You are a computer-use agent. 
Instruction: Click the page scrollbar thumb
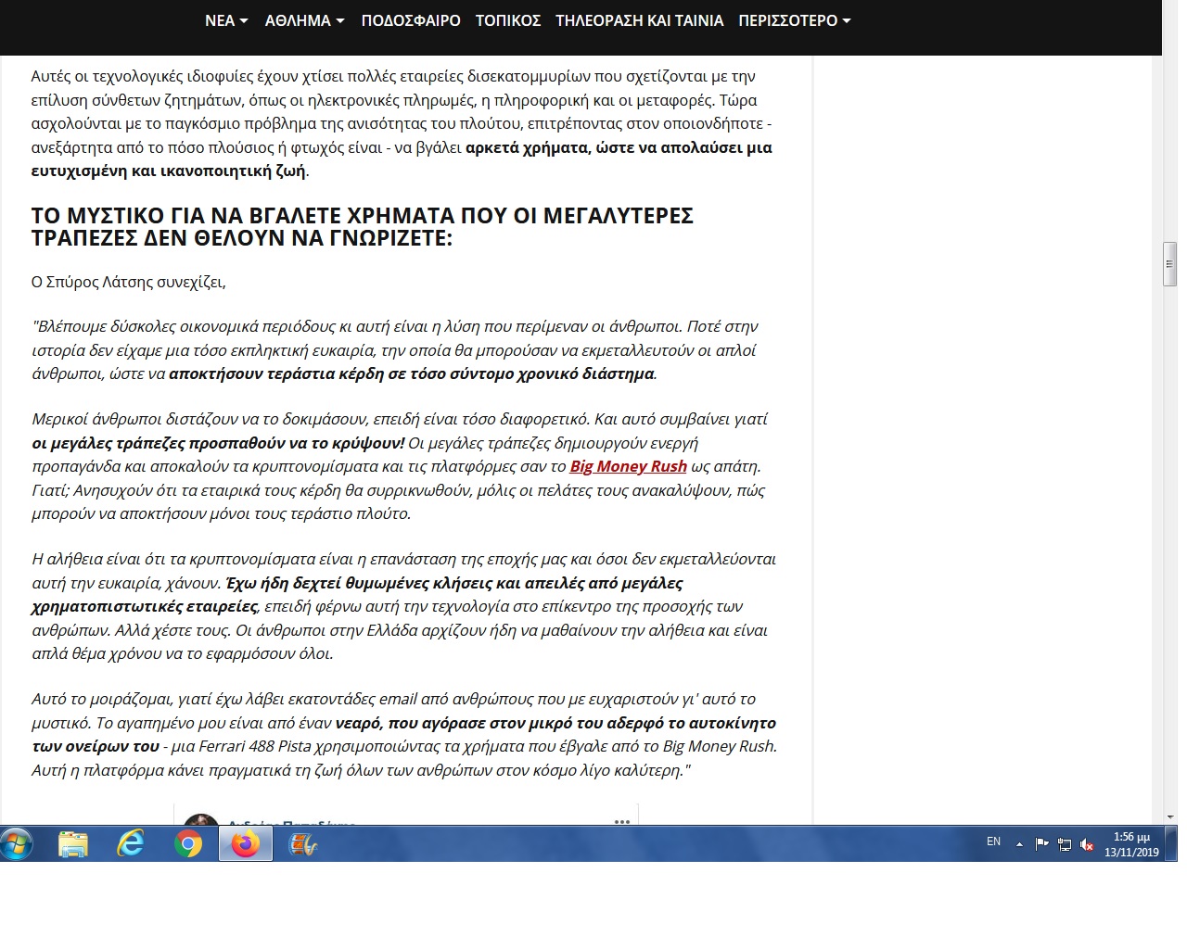click(1169, 265)
